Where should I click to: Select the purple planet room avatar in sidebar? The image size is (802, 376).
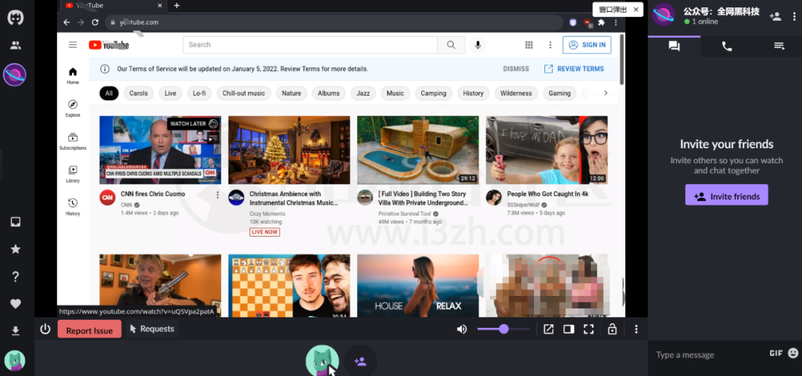pos(15,75)
